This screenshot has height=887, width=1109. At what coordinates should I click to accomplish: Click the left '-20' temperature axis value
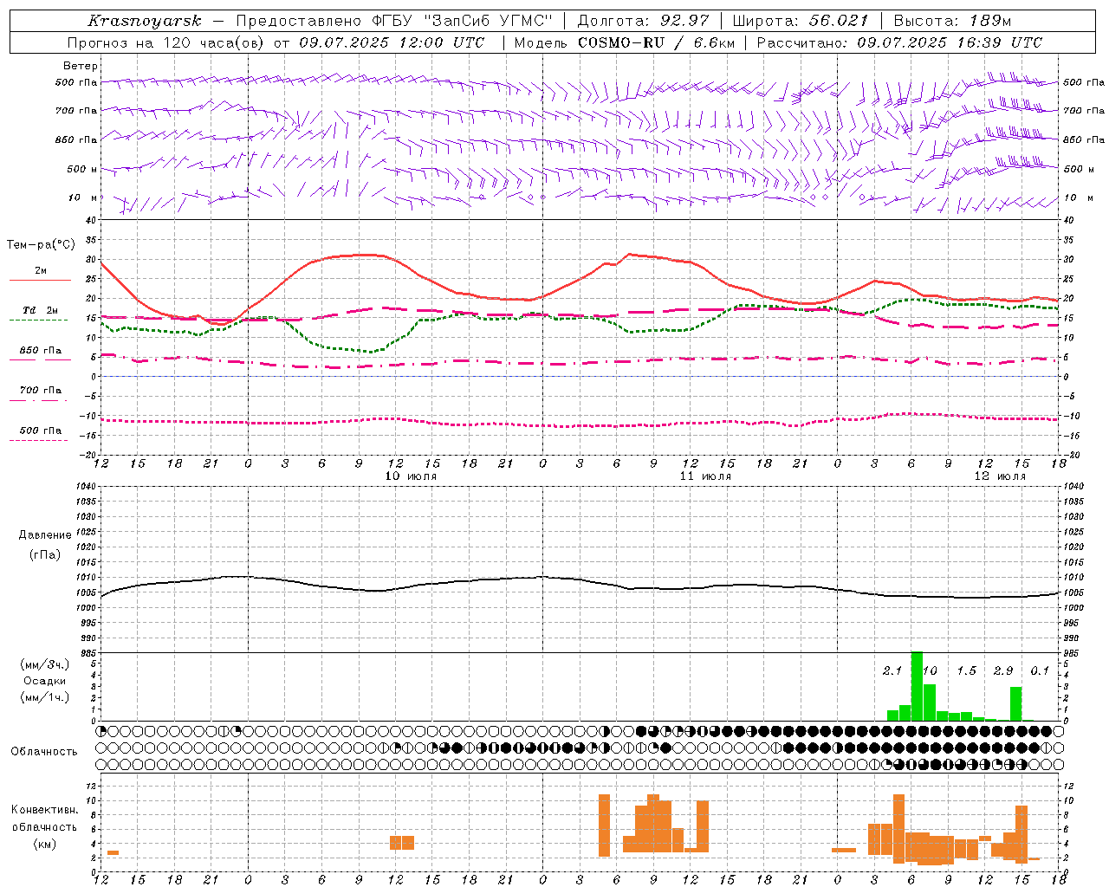click(x=89, y=455)
